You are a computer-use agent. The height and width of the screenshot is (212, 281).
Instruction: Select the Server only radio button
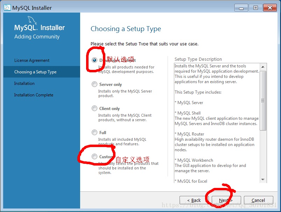94,84
